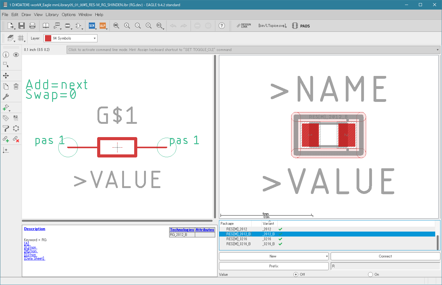Open the Data Sheet link
The height and width of the screenshot is (285, 442).
35,258
